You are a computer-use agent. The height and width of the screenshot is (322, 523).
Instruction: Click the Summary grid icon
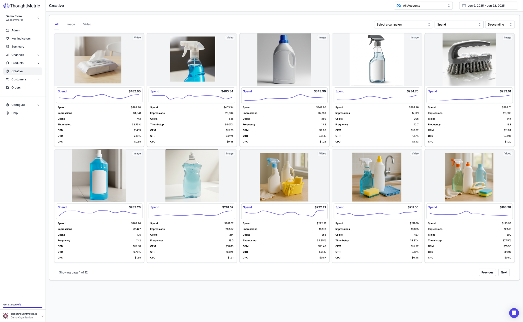coord(7,47)
